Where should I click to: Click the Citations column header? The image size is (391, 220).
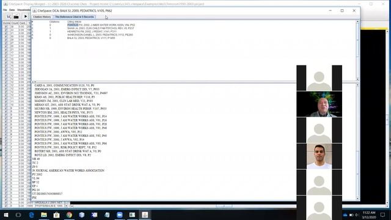[54, 22]
